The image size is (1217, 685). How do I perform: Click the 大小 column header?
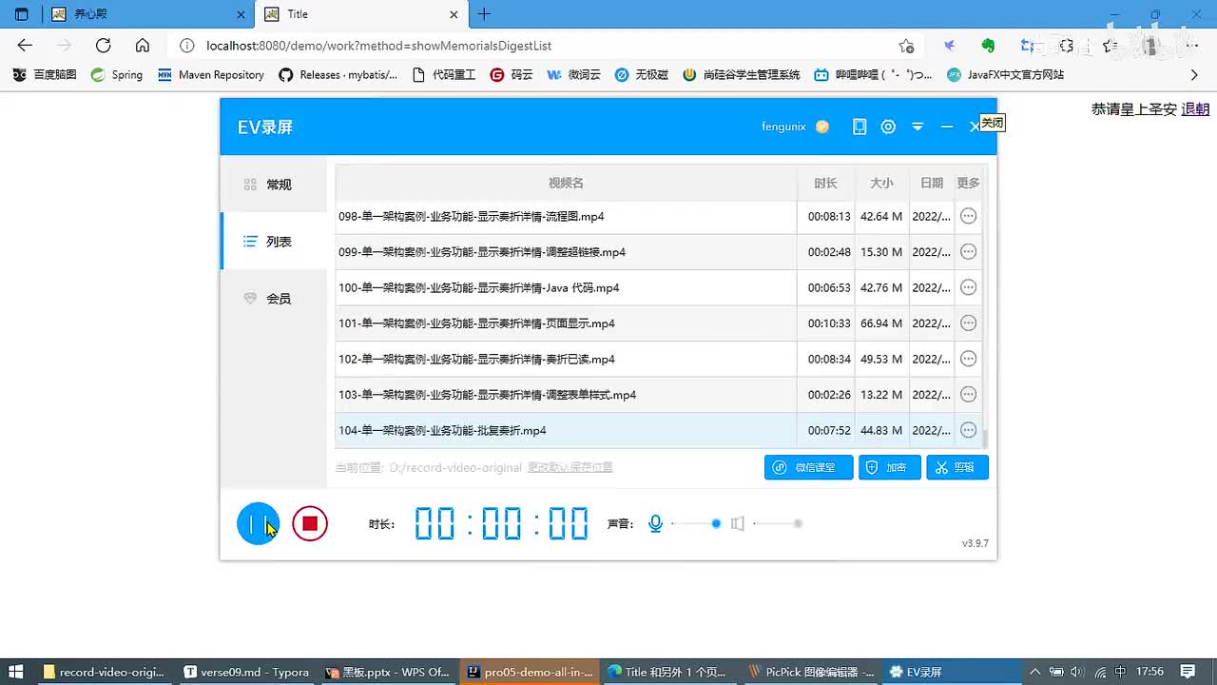click(x=881, y=183)
